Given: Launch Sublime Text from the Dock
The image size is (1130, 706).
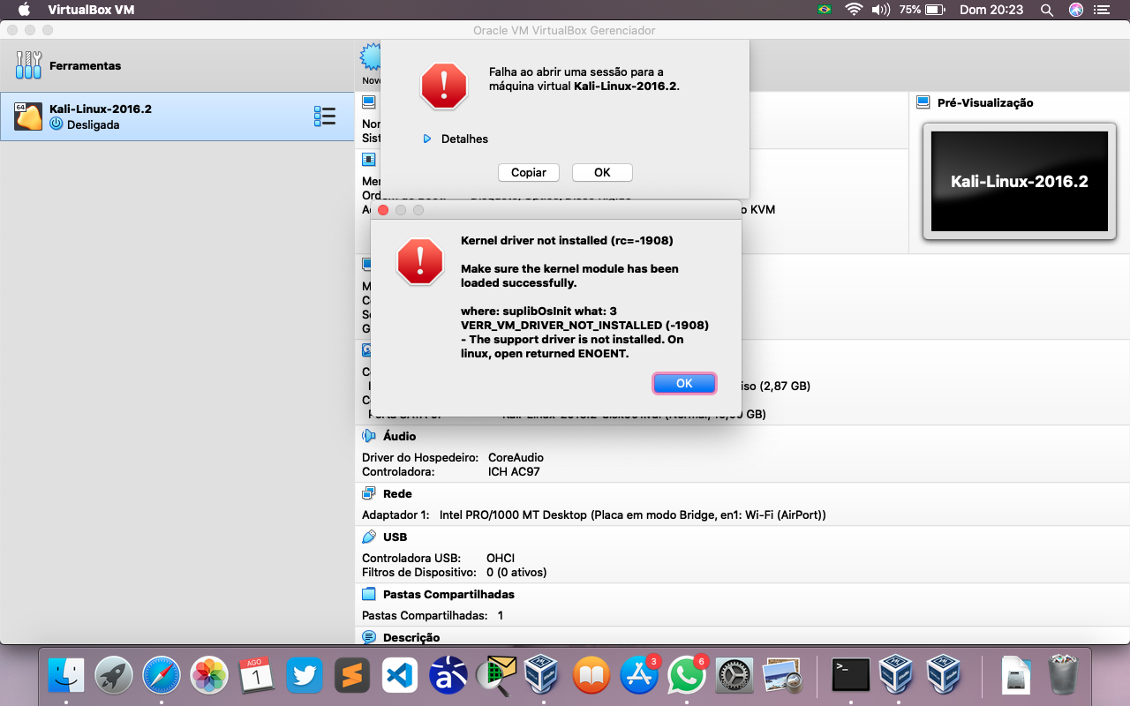Looking at the screenshot, I should tap(352, 676).
